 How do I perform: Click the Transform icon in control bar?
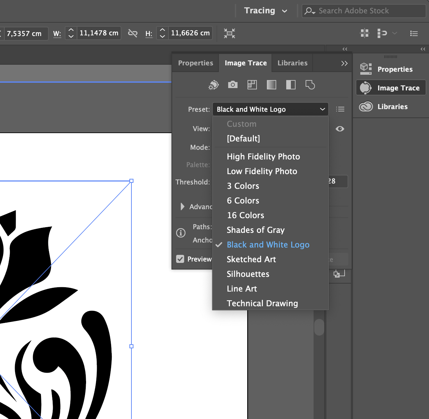coord(230,33)
